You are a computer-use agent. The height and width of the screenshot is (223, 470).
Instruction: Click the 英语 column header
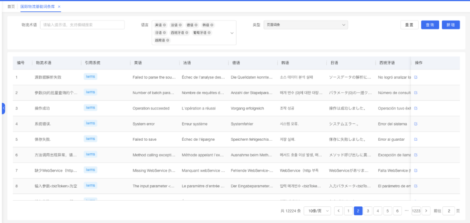[x=138, y=63]
